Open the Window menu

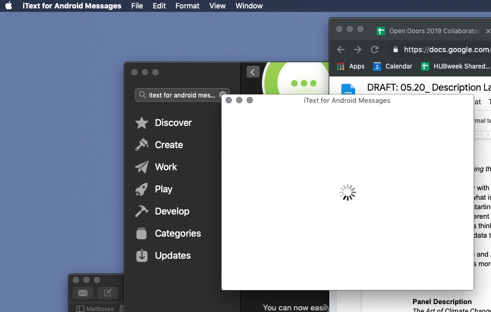pos(249,6)
